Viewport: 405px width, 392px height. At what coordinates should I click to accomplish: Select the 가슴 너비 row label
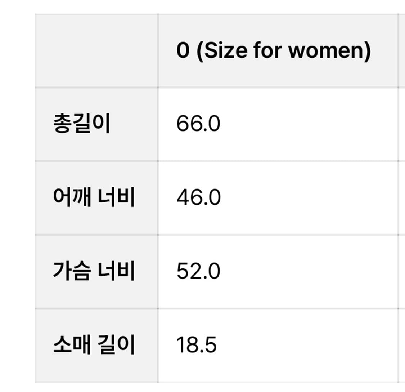pos(94,271)
